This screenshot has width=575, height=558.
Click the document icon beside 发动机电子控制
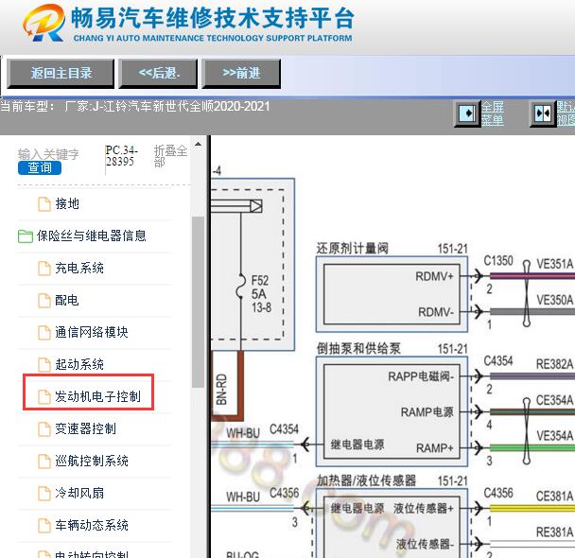[44, 397]
